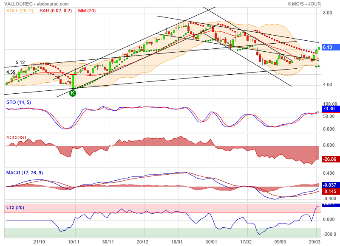This screenshot has height=246, width=340.
Task: Click the 09/03 date axis label
Action: click(280, 242)
